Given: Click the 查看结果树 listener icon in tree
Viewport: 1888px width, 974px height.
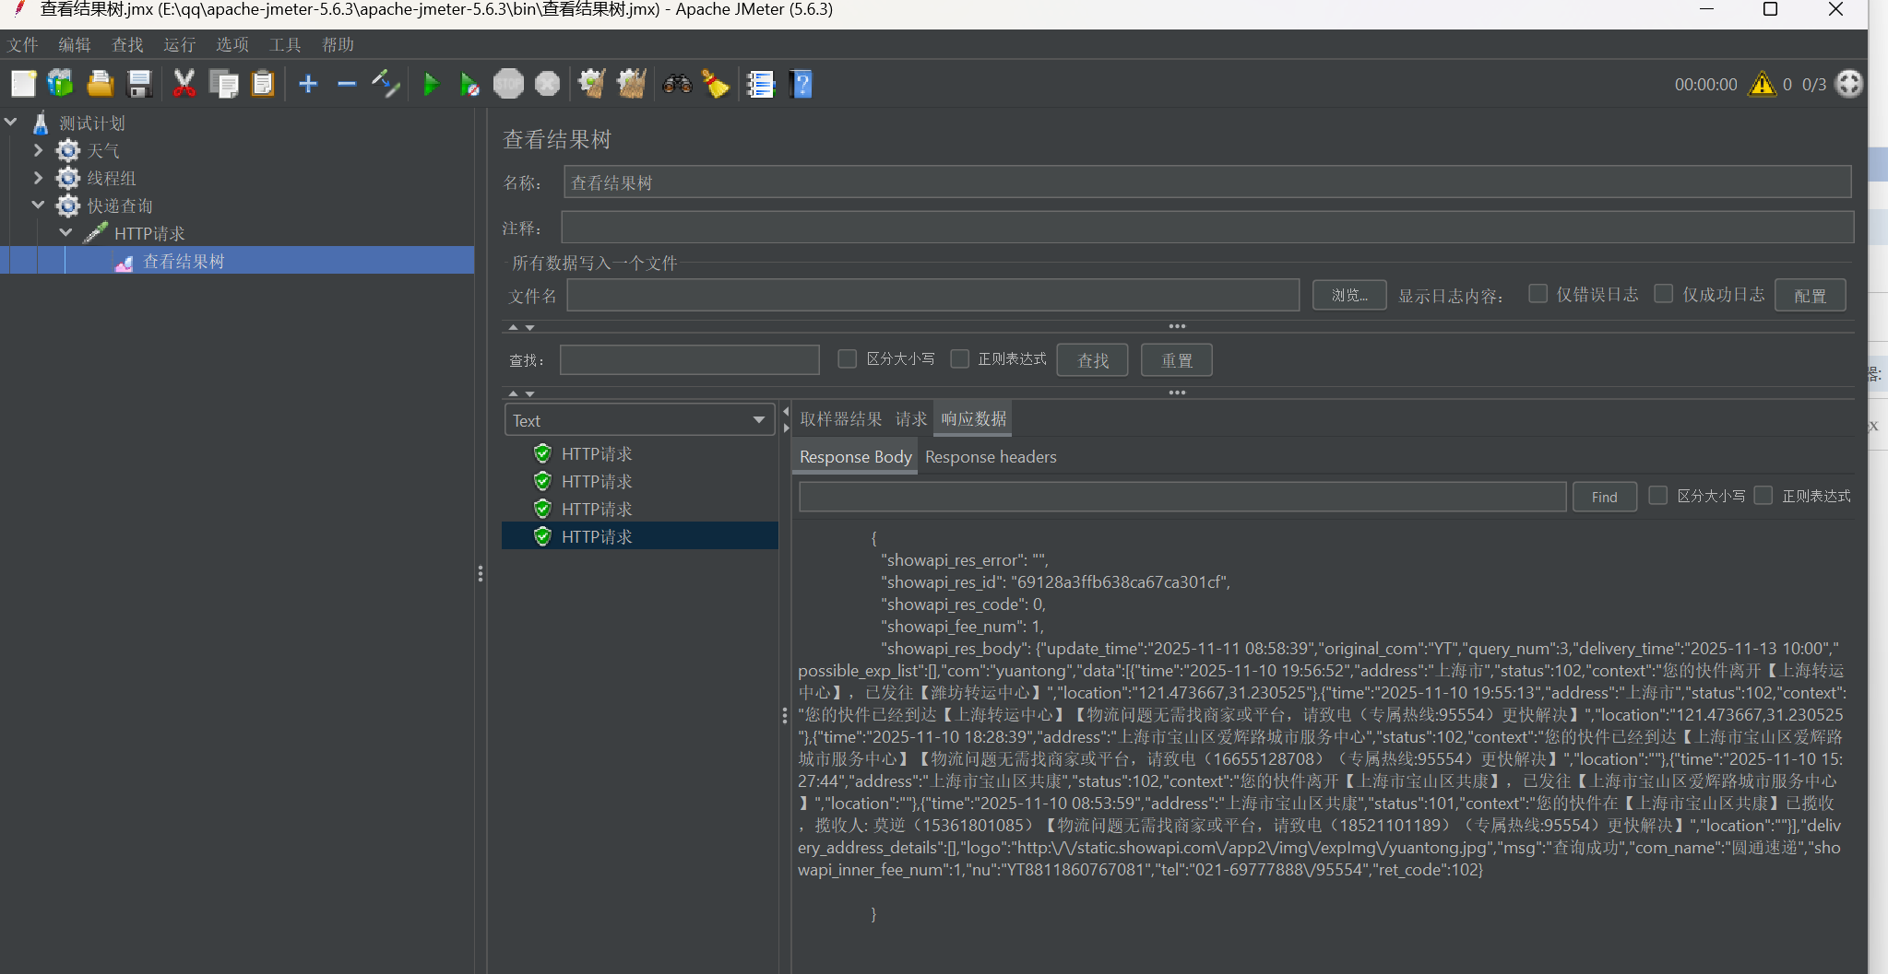Looking at the screenshot, I should [124, 262].
